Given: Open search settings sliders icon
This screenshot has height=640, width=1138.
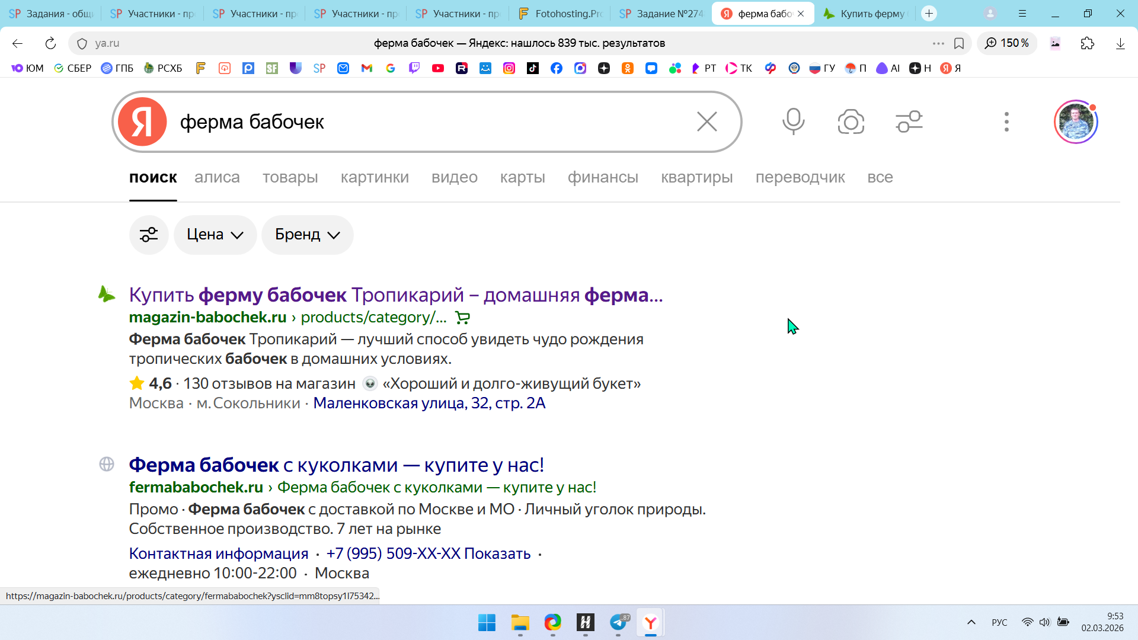Looking at the screenshot, I should pos(909,121).
